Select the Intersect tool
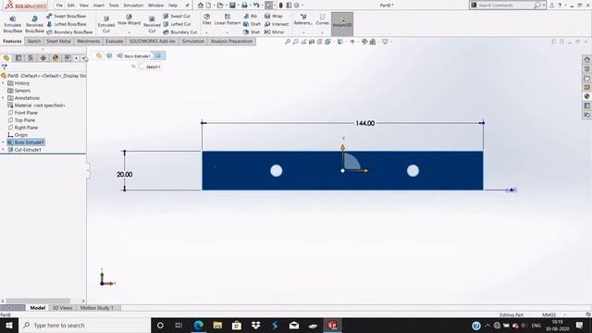This screenshot has height=333, width=592. click(x=277, y=24)
